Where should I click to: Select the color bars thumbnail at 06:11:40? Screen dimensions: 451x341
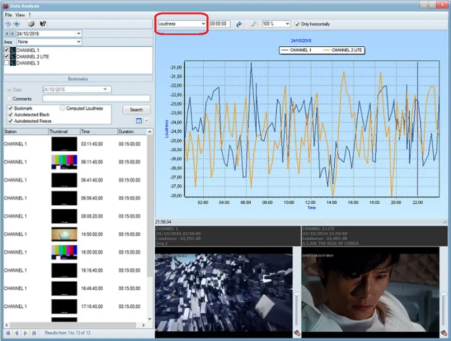[64, 162]
